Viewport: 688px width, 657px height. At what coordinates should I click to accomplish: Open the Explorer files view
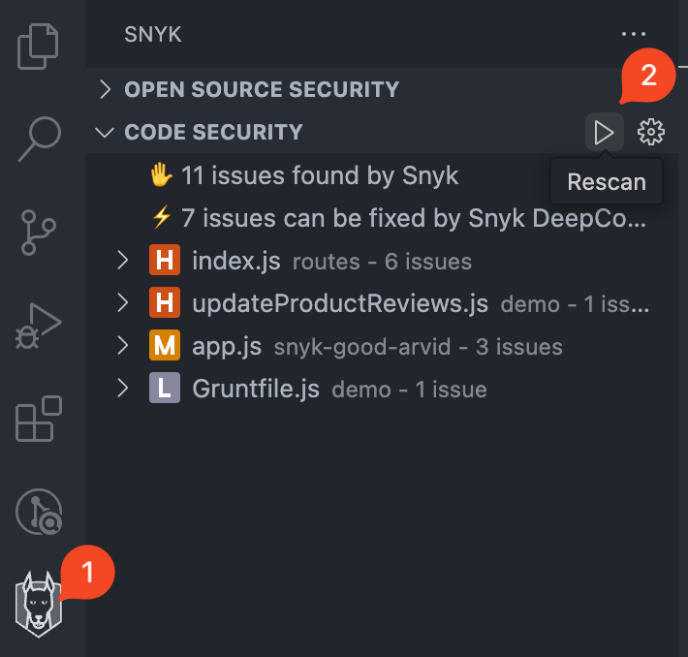pos(40,47)
